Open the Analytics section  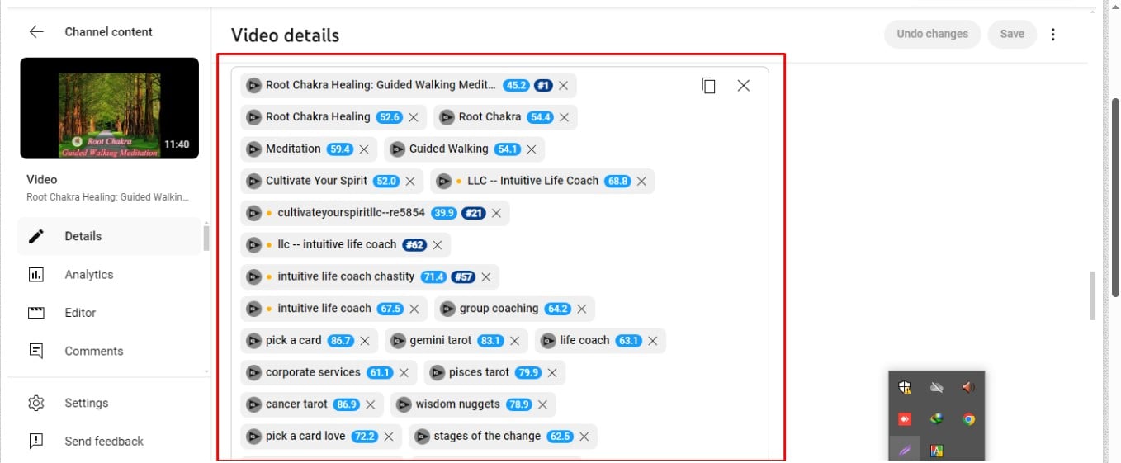pos(88,275)
